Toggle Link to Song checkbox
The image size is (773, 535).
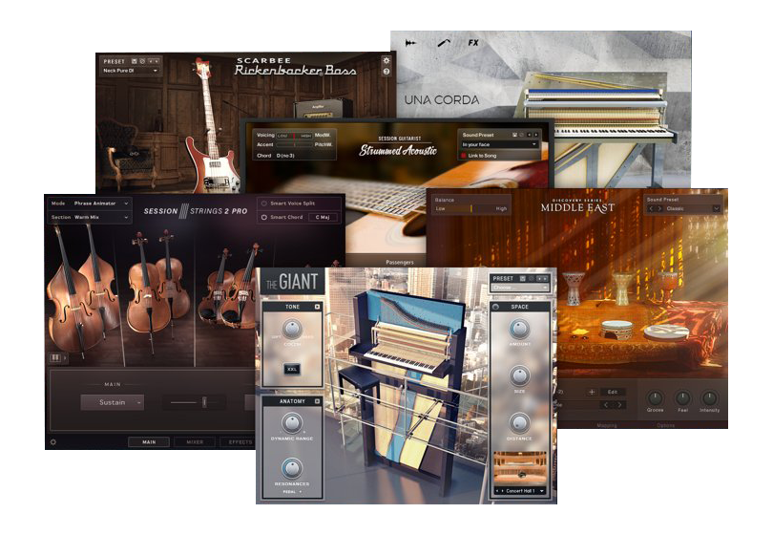(x=464, y=156)
